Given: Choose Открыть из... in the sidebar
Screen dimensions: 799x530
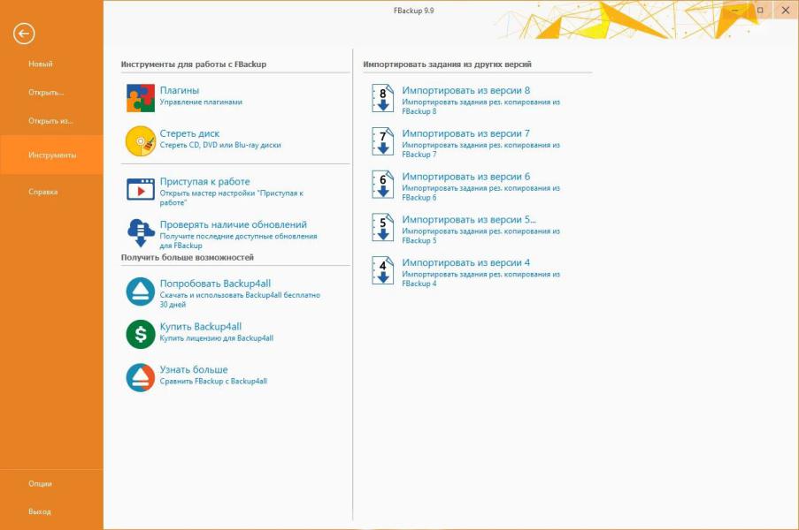Looking at the screenshot, I should [51, 121].
